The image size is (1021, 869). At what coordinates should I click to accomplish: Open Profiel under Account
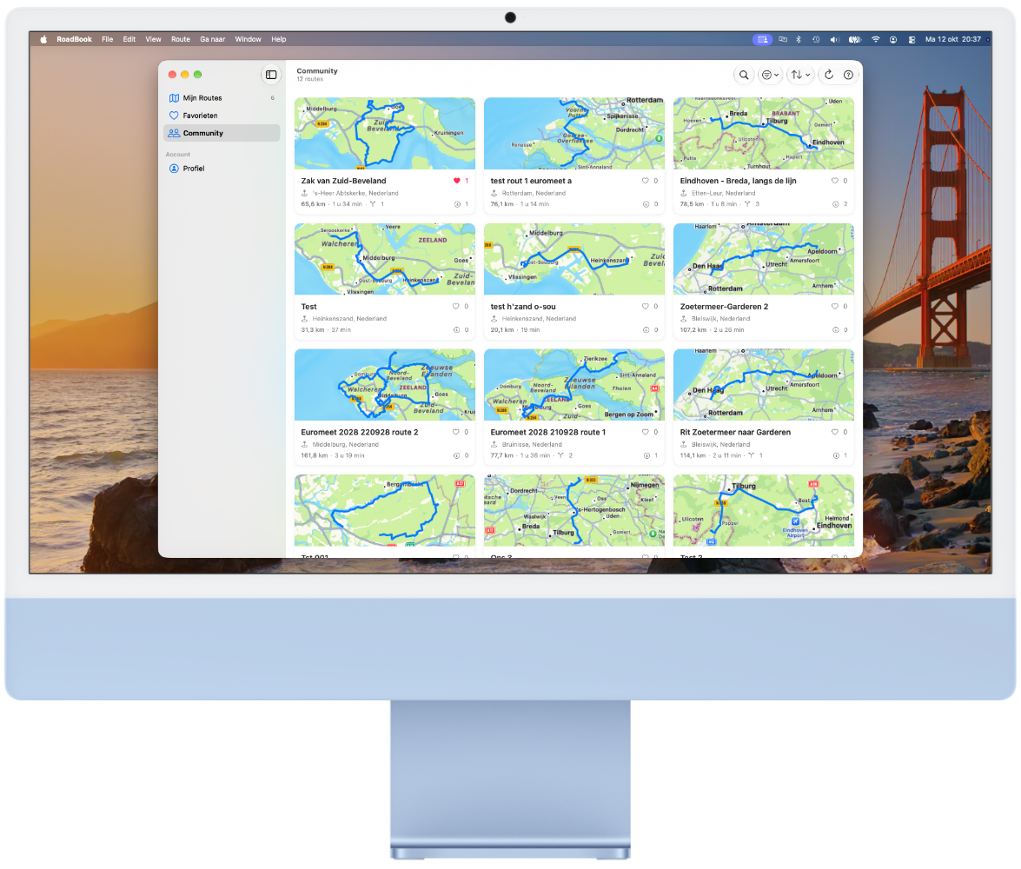click(x=222, y=168)
